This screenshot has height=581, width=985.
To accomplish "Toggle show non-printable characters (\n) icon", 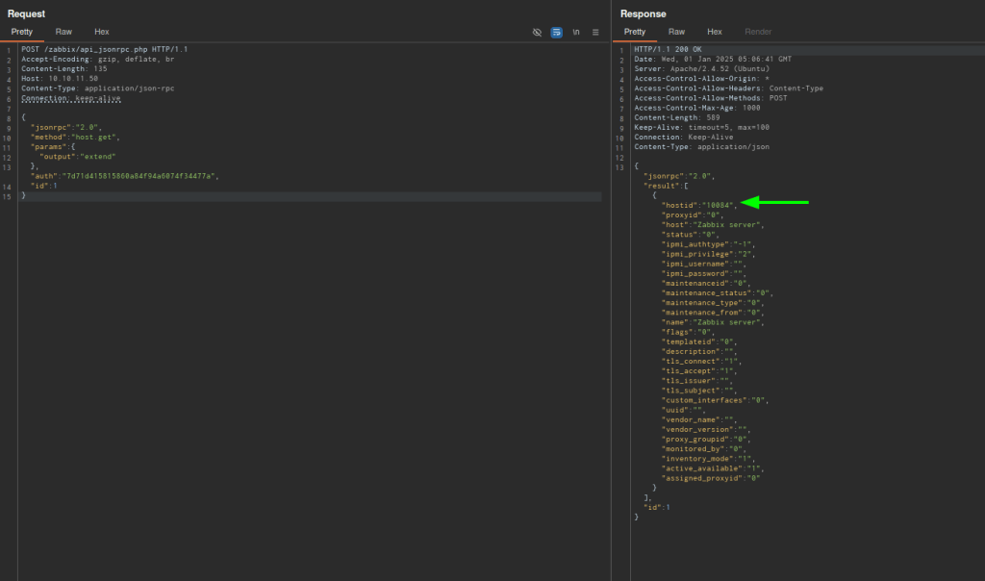I will click(576, 32).
